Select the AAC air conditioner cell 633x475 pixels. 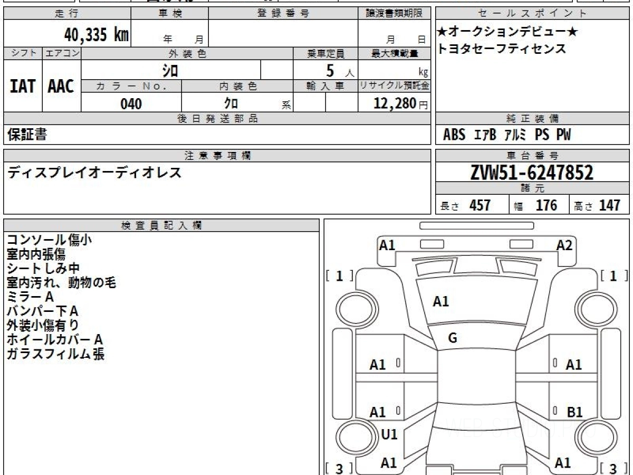pyautogui.click(x=61, y=86)
